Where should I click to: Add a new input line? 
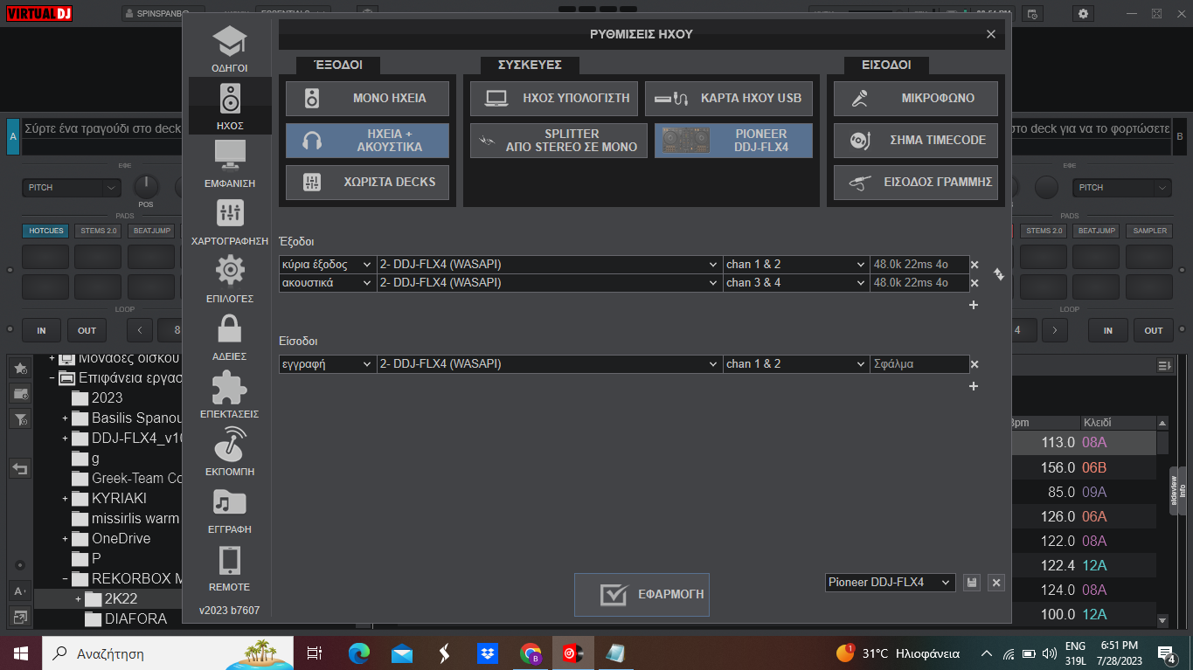click(x=974, y=386)
